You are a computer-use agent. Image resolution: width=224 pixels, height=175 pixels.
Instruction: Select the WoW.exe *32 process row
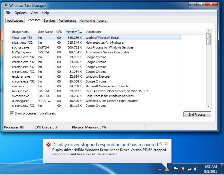95,38
